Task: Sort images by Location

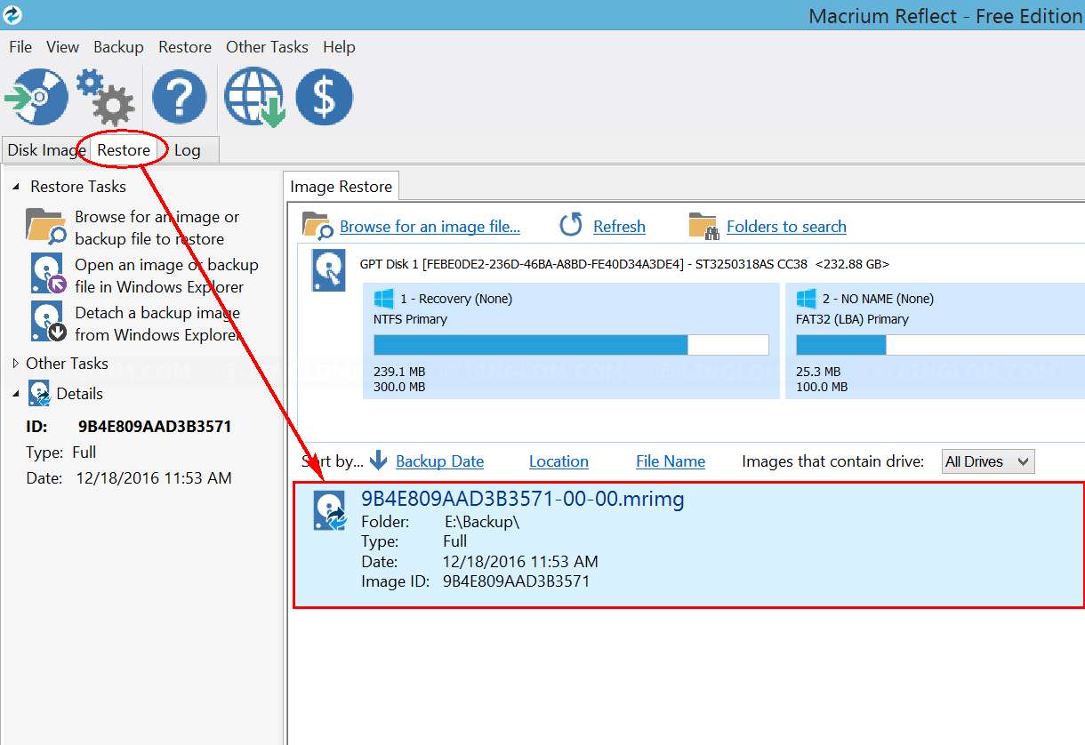Action: [559, 461]
